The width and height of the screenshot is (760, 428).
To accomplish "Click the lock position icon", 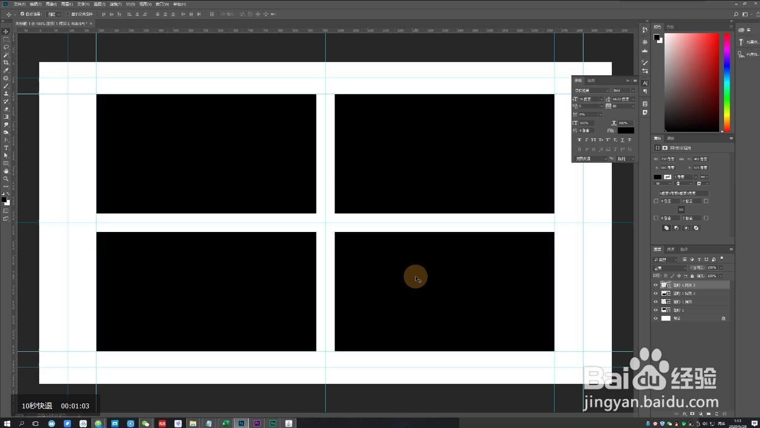I will click(679, 276).
